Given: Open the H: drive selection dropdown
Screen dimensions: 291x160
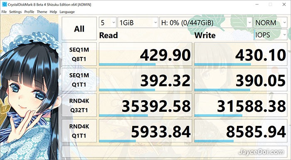Looking at the screenshot, I should click(206, 22).
